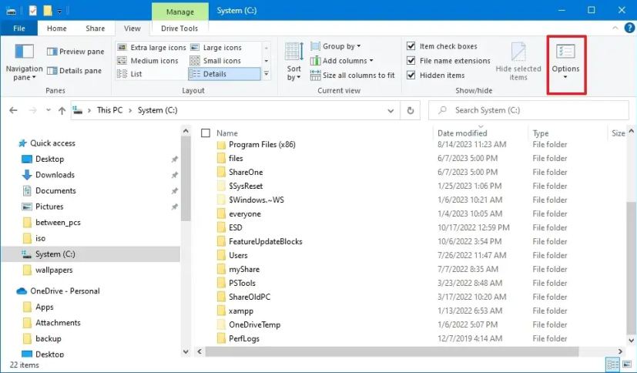
Task: Expand the layout gallery more arrow
Action: tap(266, 74)
